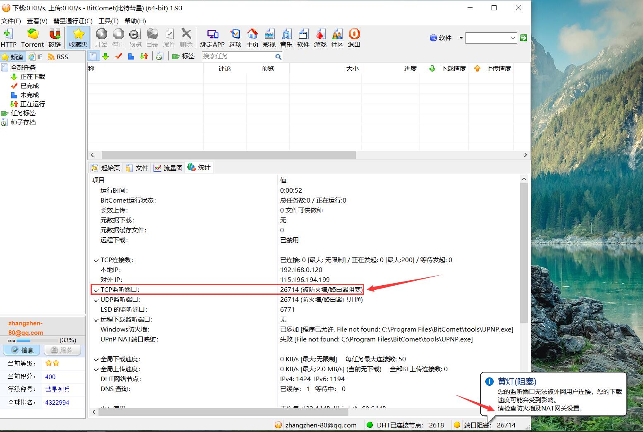Open the 文件(F) menu

(11, 21)
